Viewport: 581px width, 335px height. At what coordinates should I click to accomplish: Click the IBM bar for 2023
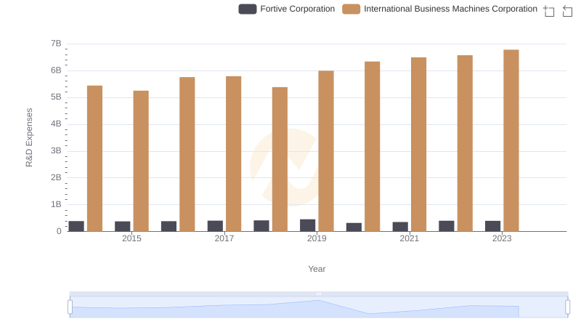511,140
